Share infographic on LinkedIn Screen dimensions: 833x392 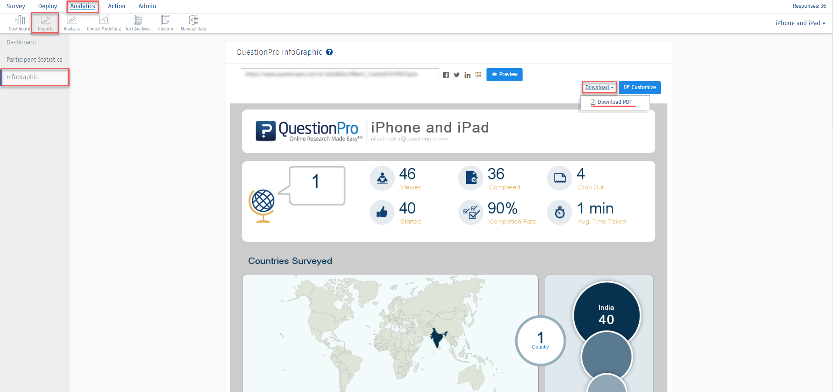(467, 75)
